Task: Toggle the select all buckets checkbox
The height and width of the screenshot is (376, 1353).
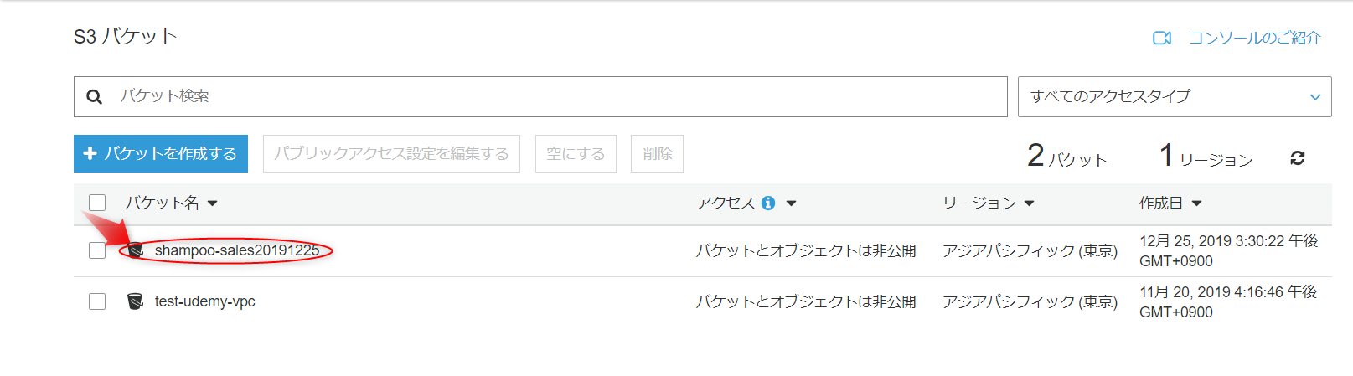Action: click(97, 203)
